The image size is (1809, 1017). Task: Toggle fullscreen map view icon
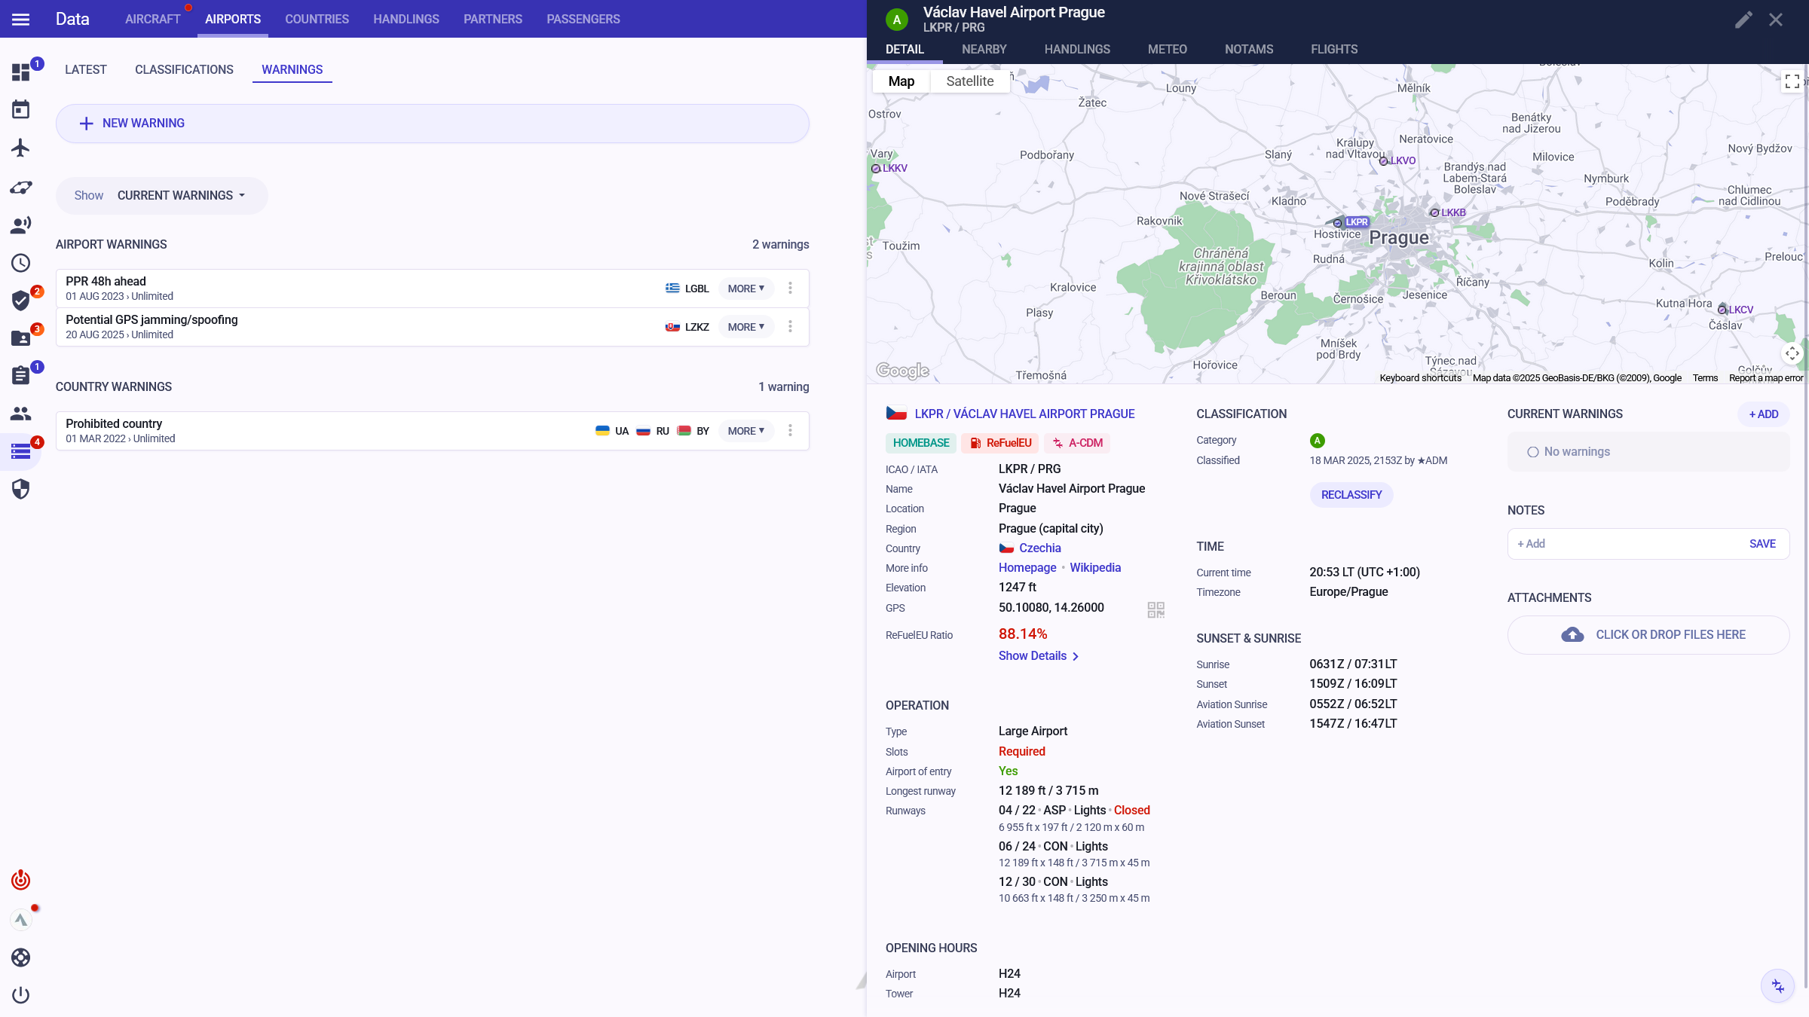click(x=1792, y=81)
